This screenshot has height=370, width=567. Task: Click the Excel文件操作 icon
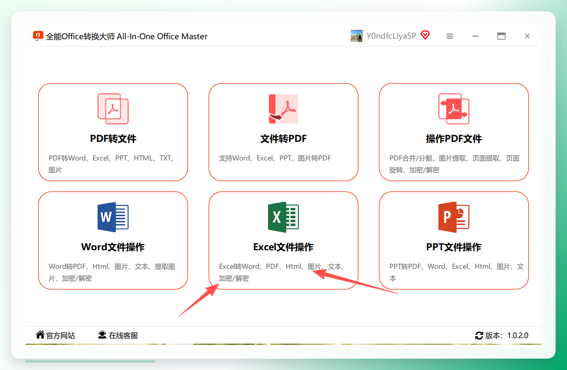[283, 217]
